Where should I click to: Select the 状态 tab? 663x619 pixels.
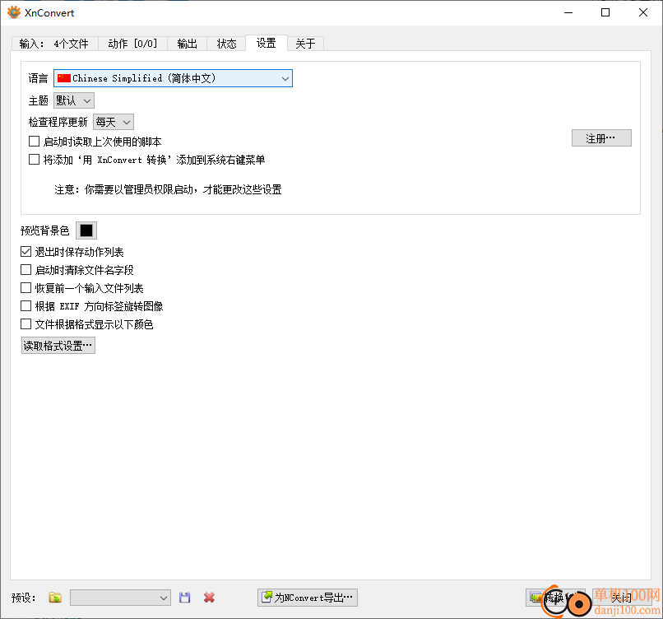(x=226, y=44)
